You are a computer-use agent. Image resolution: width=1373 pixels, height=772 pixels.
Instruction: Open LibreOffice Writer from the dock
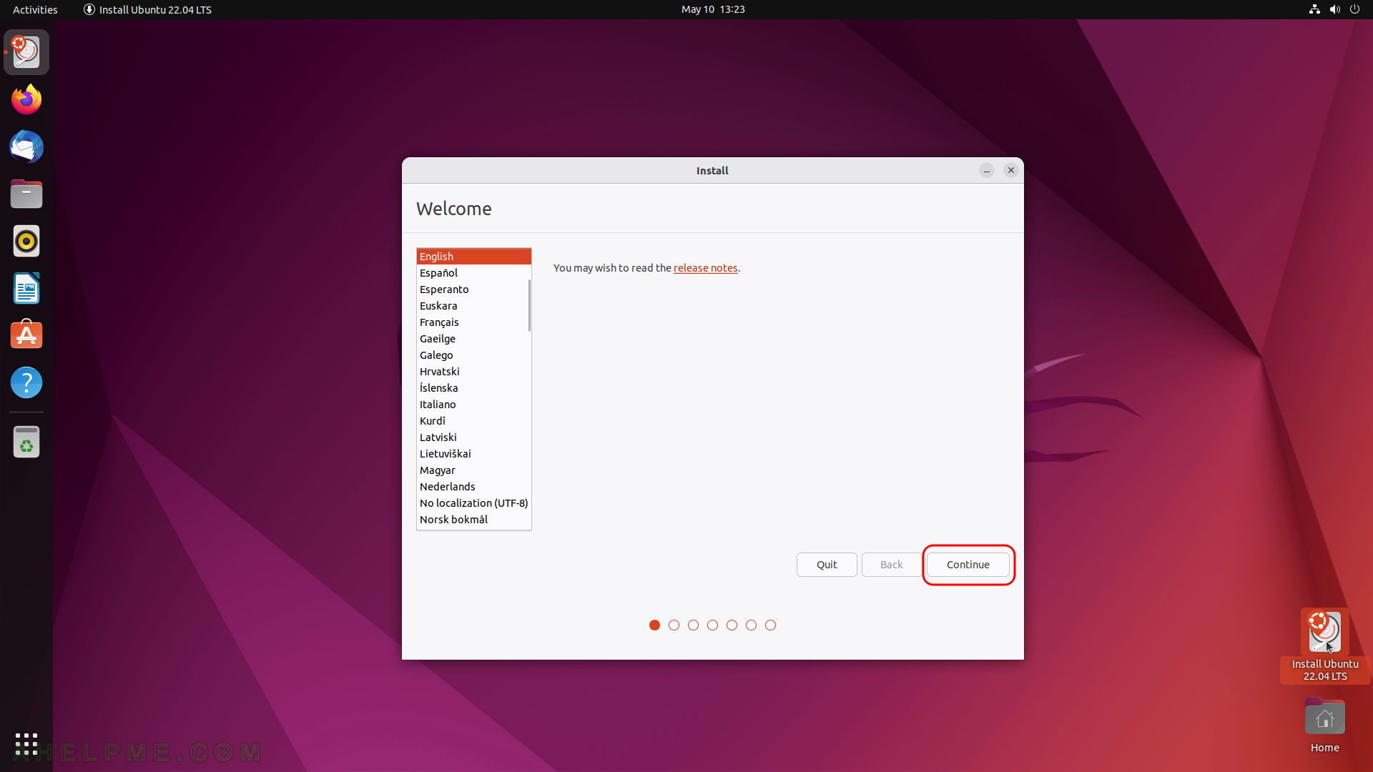tap(26, 288)
